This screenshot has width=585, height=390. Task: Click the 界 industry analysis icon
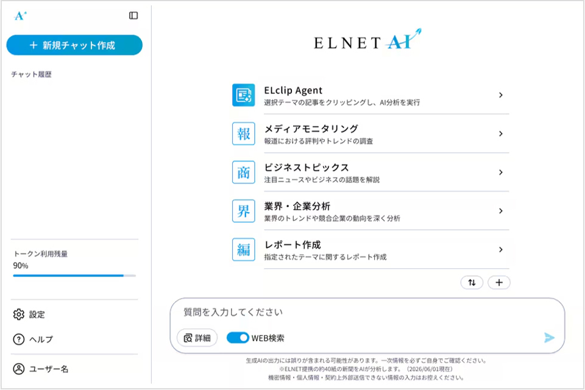coord(243,211)
